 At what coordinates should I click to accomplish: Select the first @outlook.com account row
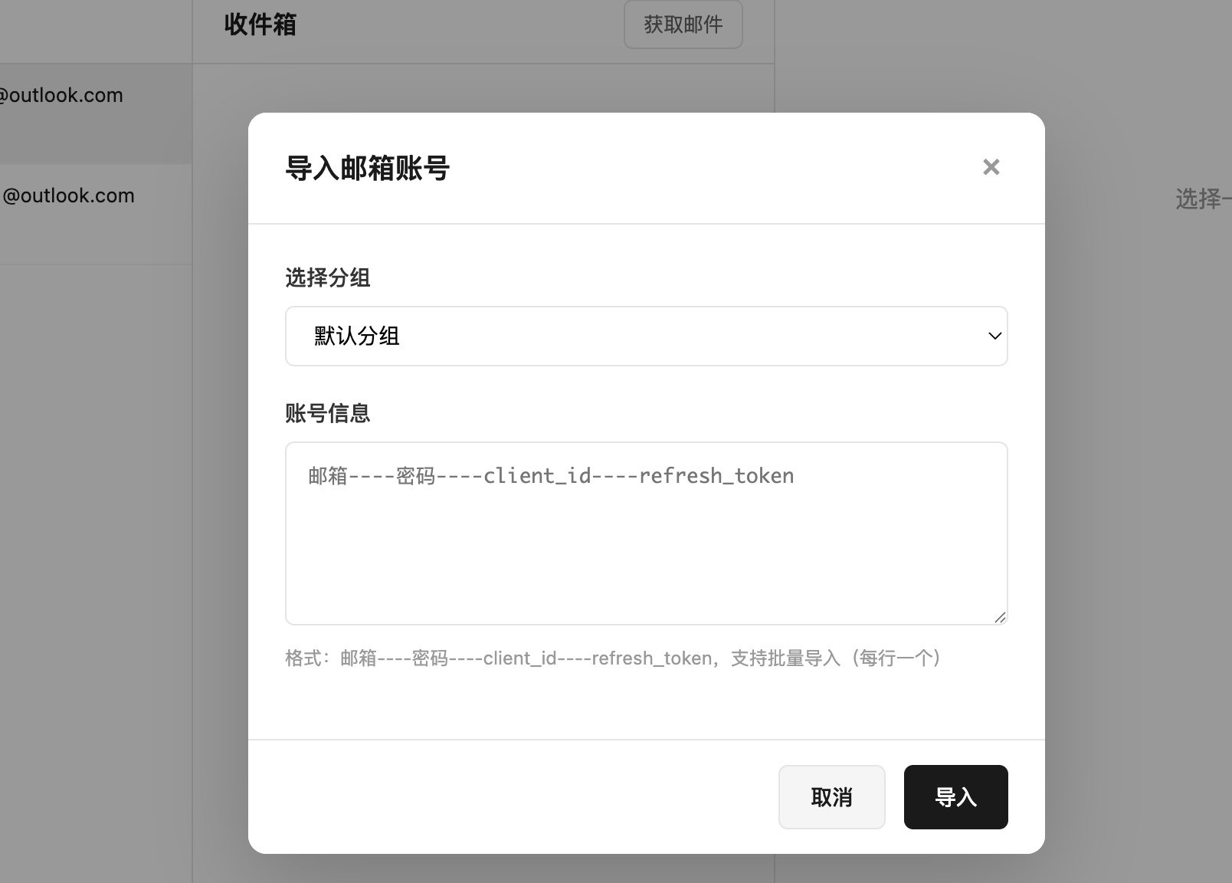tap(96, 113)
